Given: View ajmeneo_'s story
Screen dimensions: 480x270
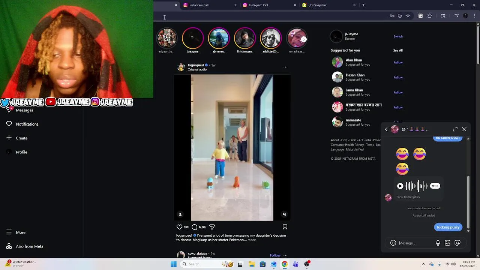Looking at the screenshot, I should coord(219,38).
